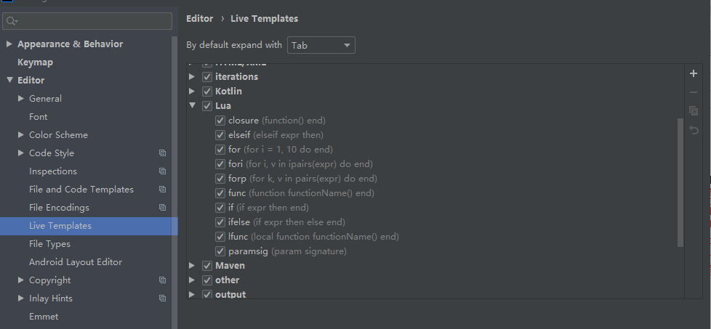Click the Duplicate template icon
Screen dimensions: 711x329
point(694,111)
